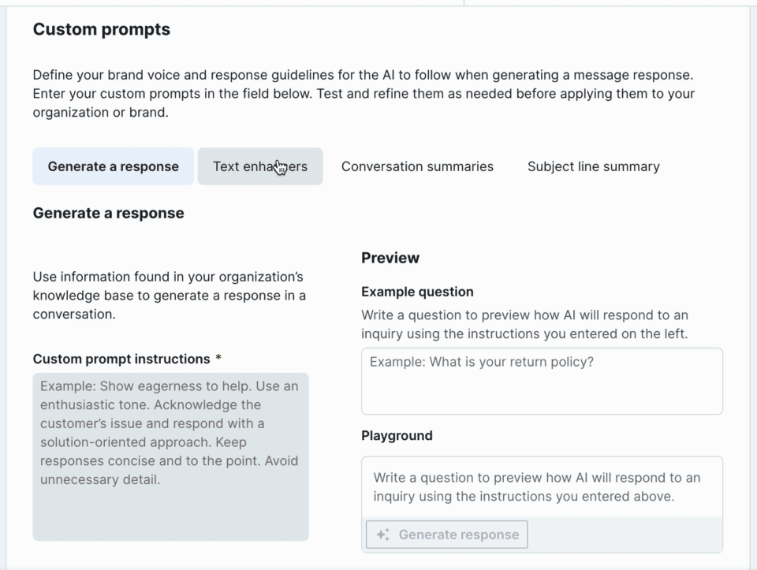The height and width of the screenshot is (570, 757).
Task: Click the helper text under Example question
Action: [x=524, y=324]
